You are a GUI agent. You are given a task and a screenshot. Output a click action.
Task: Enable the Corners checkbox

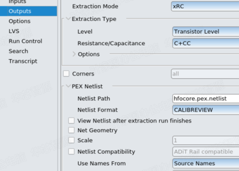(x=66, y=74)
